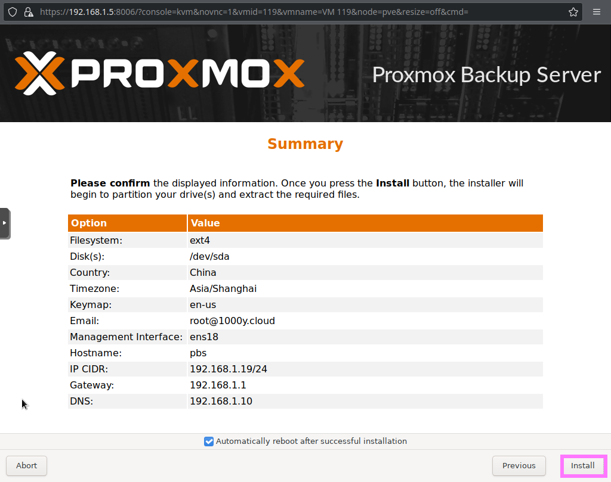Click the IP CIDR 192.168.1.19/24 value
Screen dimensions: 611x482
[x=229, y=369]
